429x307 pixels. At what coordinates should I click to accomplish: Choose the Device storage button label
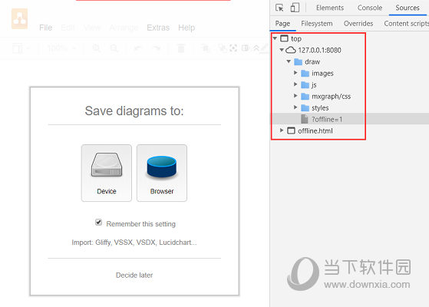coord(107,191)
